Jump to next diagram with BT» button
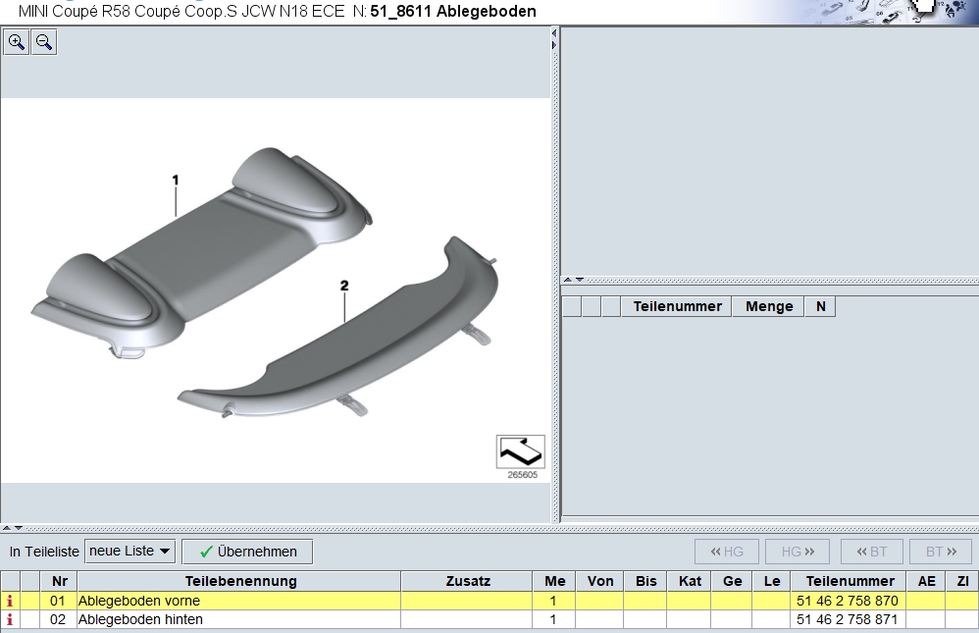Screen dimensions: 979x633 [941, 552]
